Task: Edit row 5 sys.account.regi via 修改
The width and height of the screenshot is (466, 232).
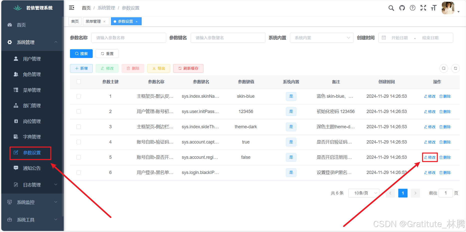Action: tap(430, 157)
